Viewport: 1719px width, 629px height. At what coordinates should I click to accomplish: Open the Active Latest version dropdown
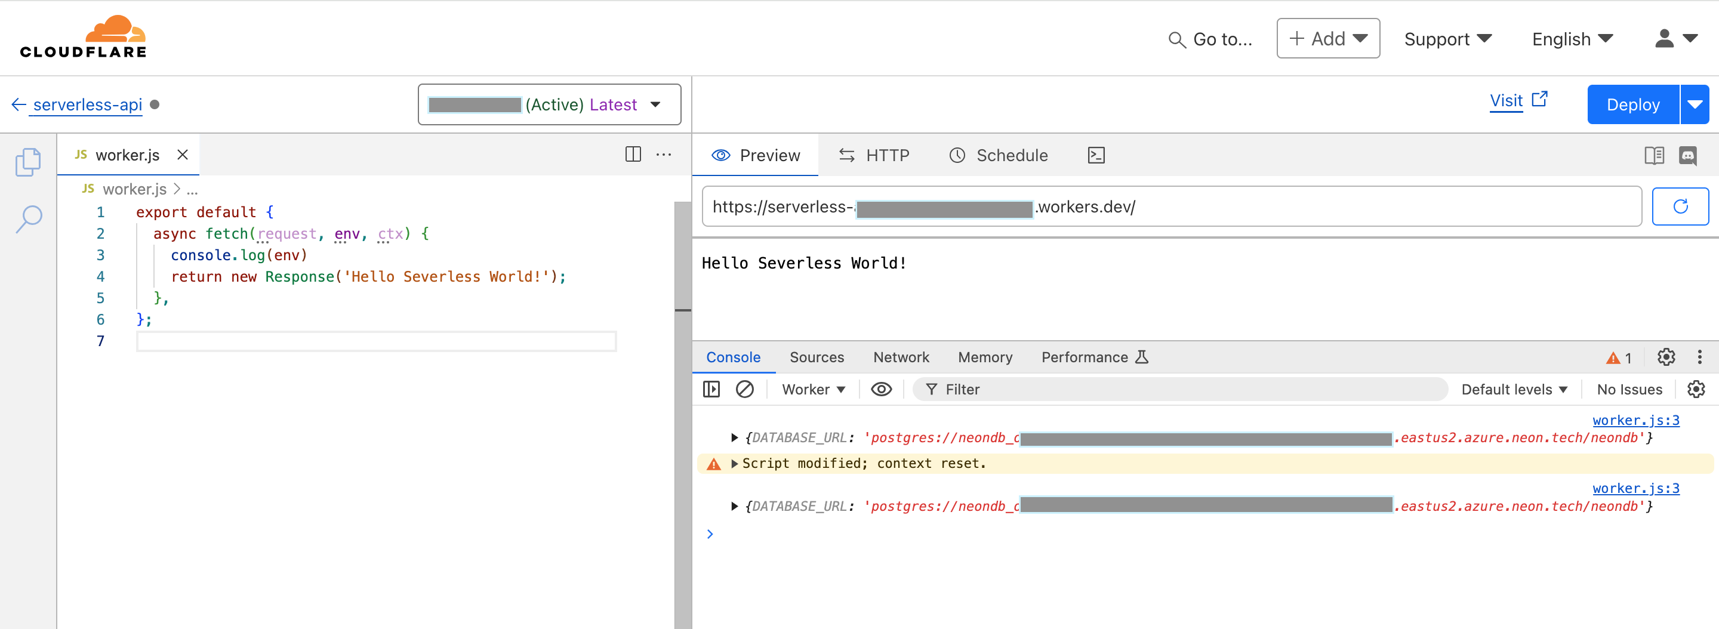[549, 104]
